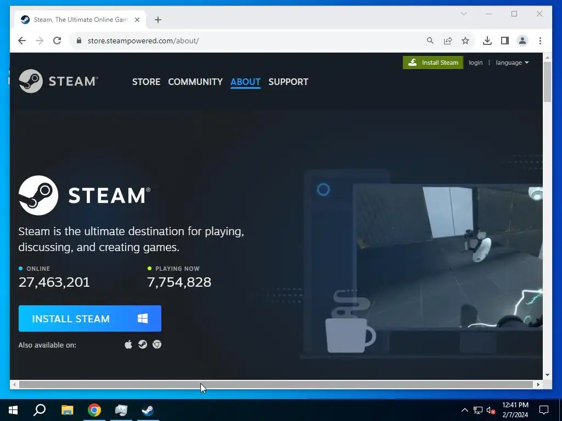The width and height of the screenshot is (562, 421).
Task: Click the horizontal scrollbar thumb
Action: point(276,384)
